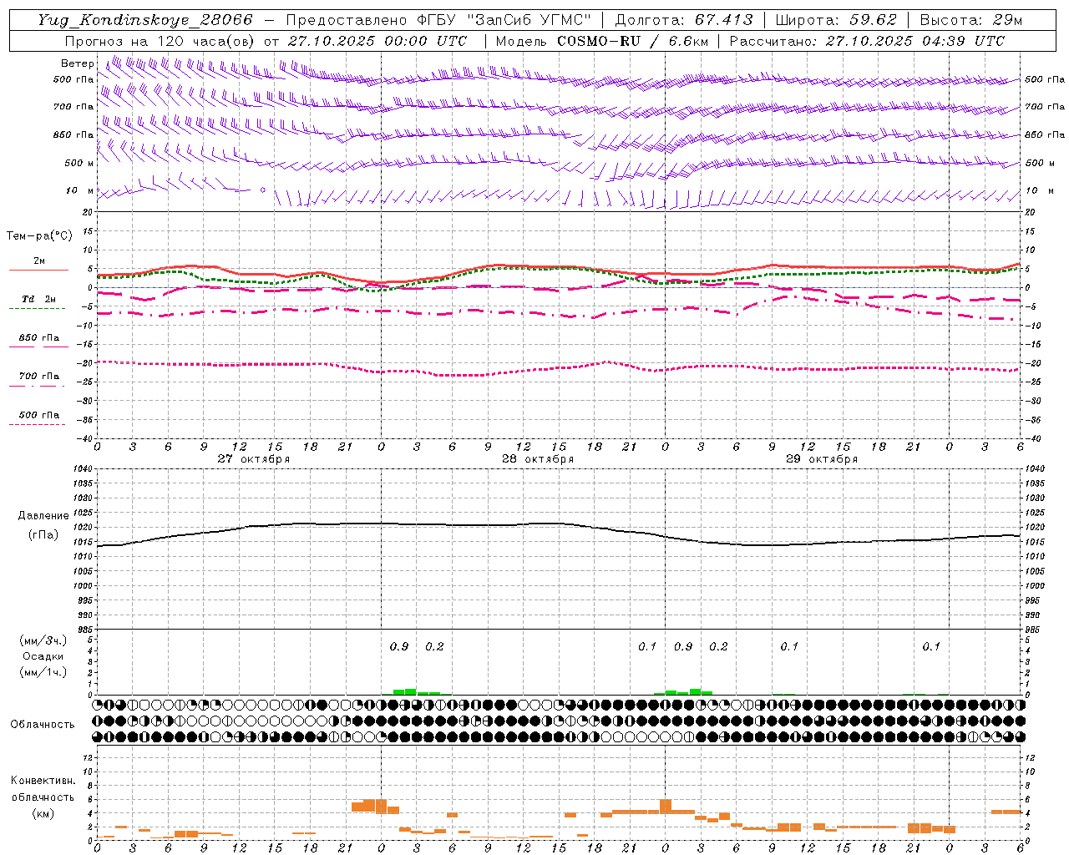Click the station title Yug_Kondinskoye_28066
Screen dimensions: 1069x855
pyautogui.click(x=144, y=20)
